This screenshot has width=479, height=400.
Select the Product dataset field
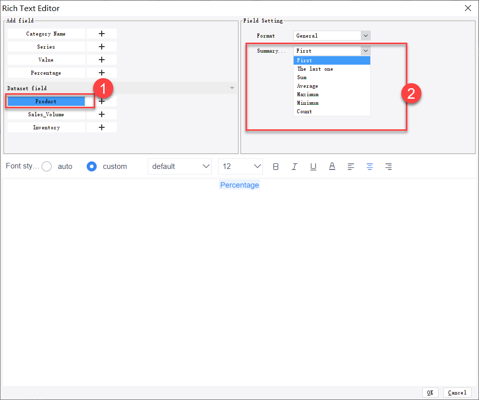(x=46, y=101)
